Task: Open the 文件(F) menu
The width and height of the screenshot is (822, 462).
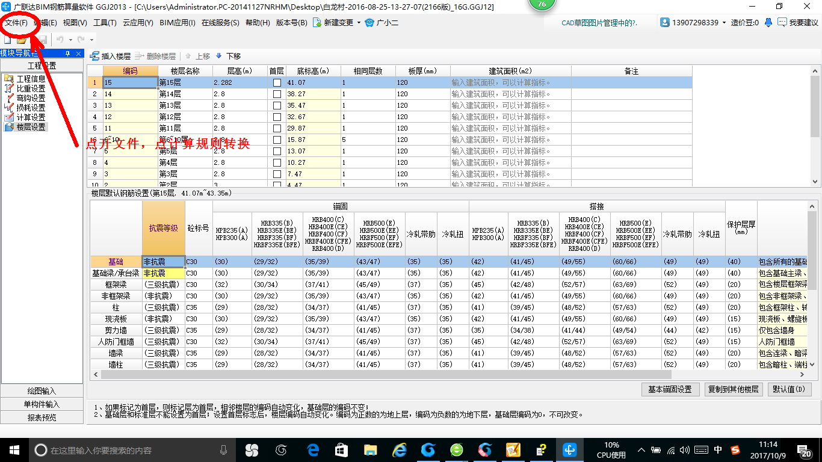Action: coord(16,23)
